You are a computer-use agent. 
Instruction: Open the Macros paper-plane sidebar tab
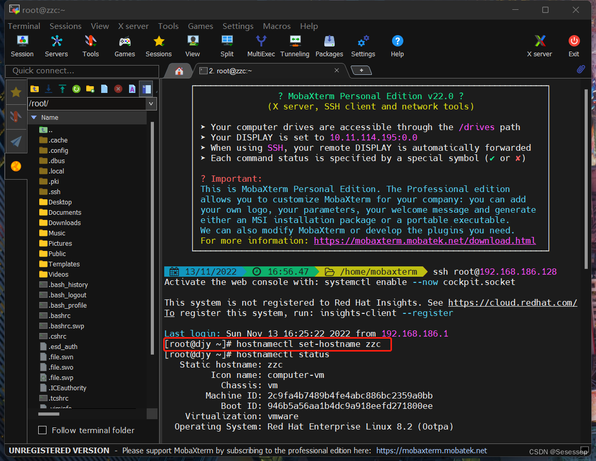coord(16,141)
